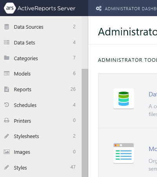157x177 pixels.
Task: Click the Data Sets count 4
Action: [x=74, y=42]
